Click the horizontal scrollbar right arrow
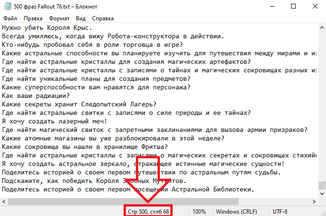Image resolution: width=326 pixels, height=216 pixels. pyautogui.click(x=314, y=201)
